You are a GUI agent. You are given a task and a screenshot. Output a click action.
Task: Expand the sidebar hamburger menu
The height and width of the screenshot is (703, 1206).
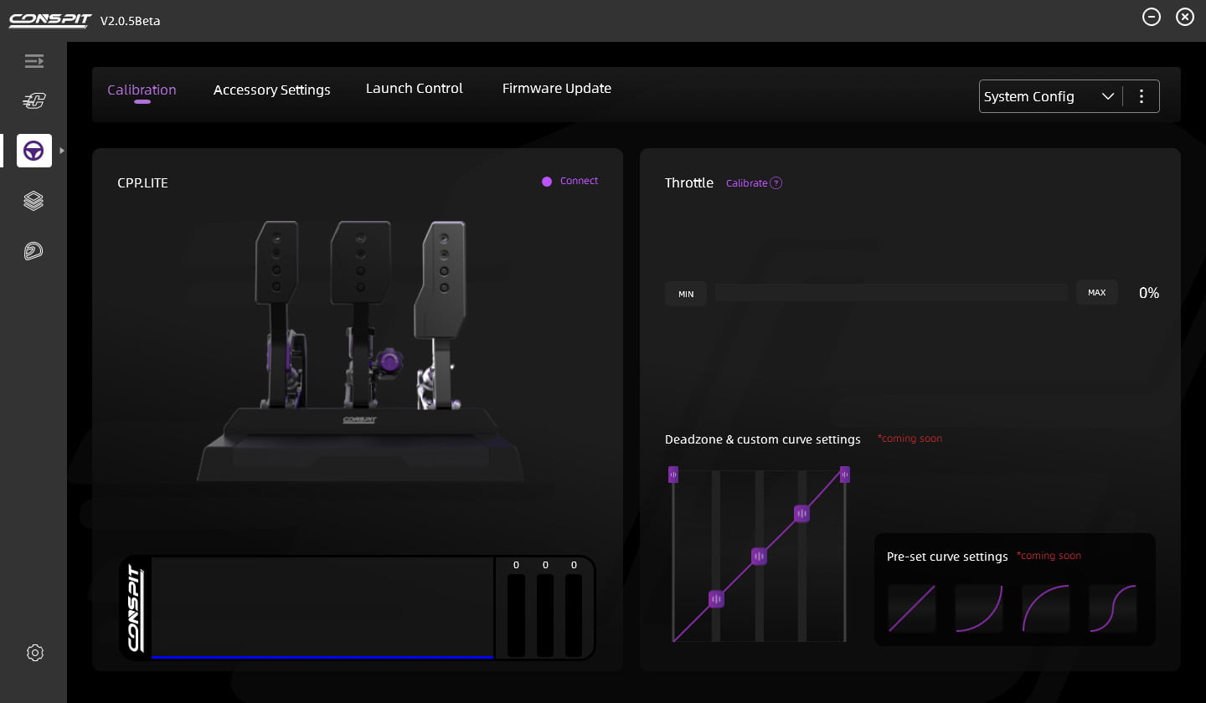point(33,61)
